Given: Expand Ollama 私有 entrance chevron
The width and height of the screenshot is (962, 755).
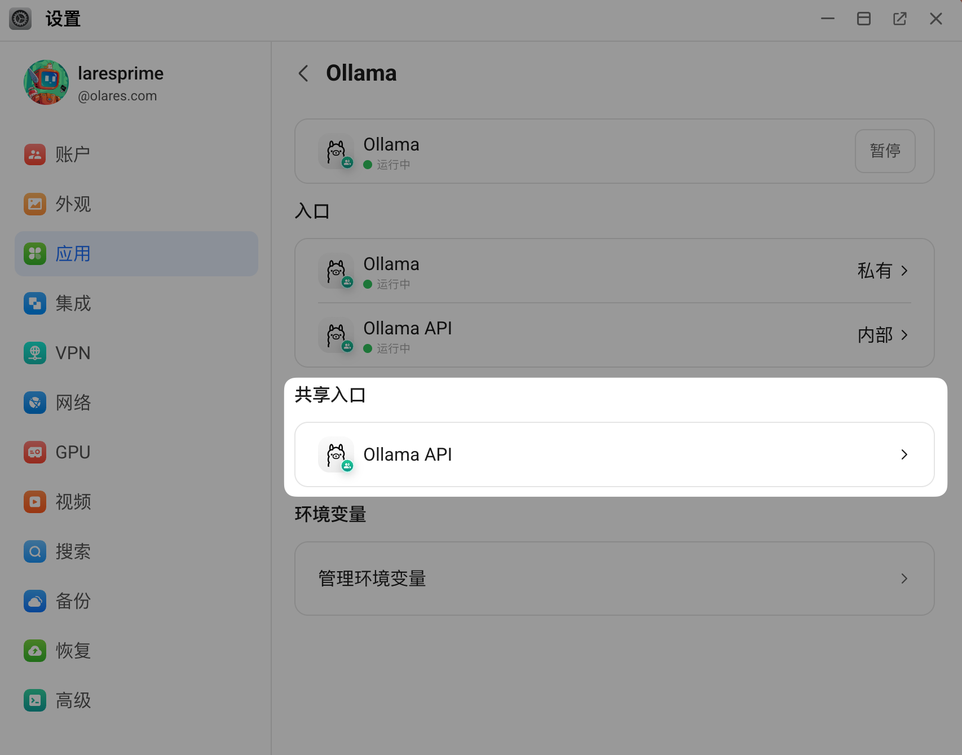Looking at the screenshot, I should coord(904,271).
